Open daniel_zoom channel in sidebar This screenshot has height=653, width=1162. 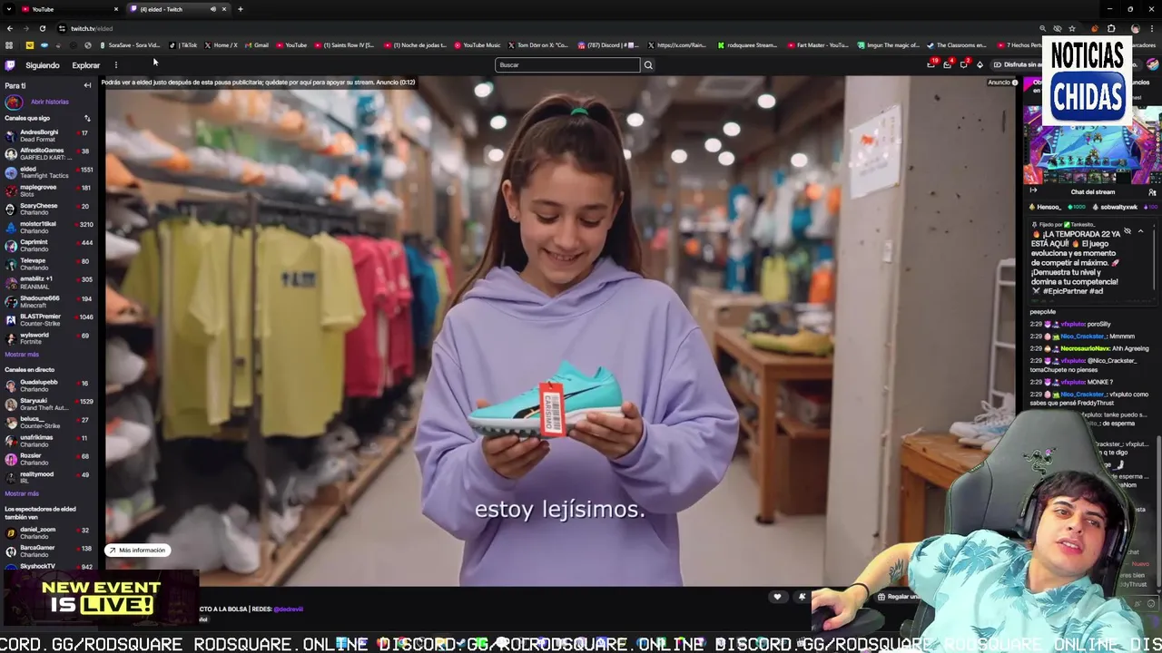click(48, 532)
